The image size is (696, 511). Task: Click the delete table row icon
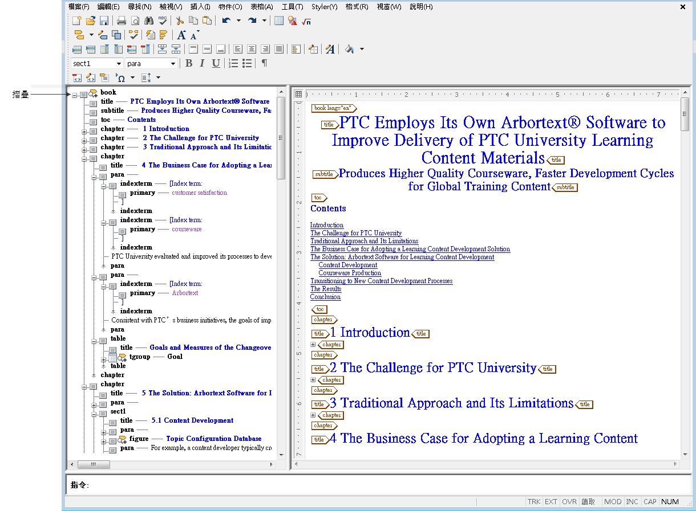(132, 50)
